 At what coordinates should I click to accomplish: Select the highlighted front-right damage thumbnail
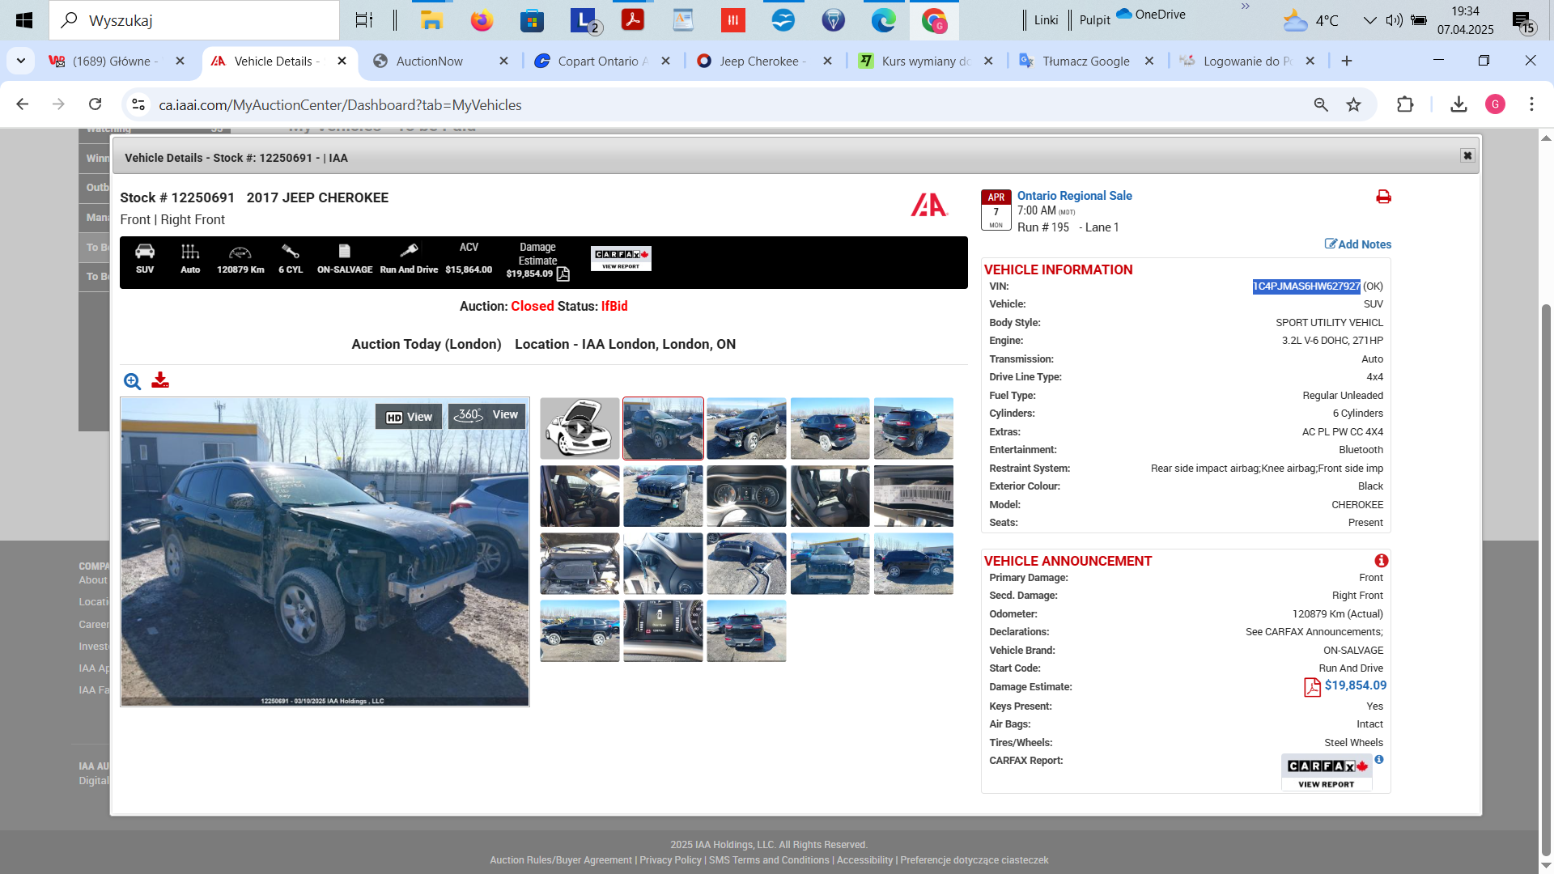click(x=663, y=428)
